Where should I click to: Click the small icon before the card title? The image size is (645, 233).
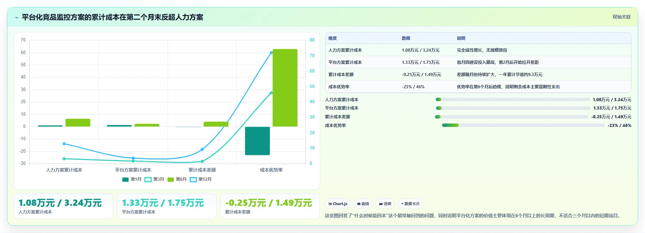tap(16, 17)
